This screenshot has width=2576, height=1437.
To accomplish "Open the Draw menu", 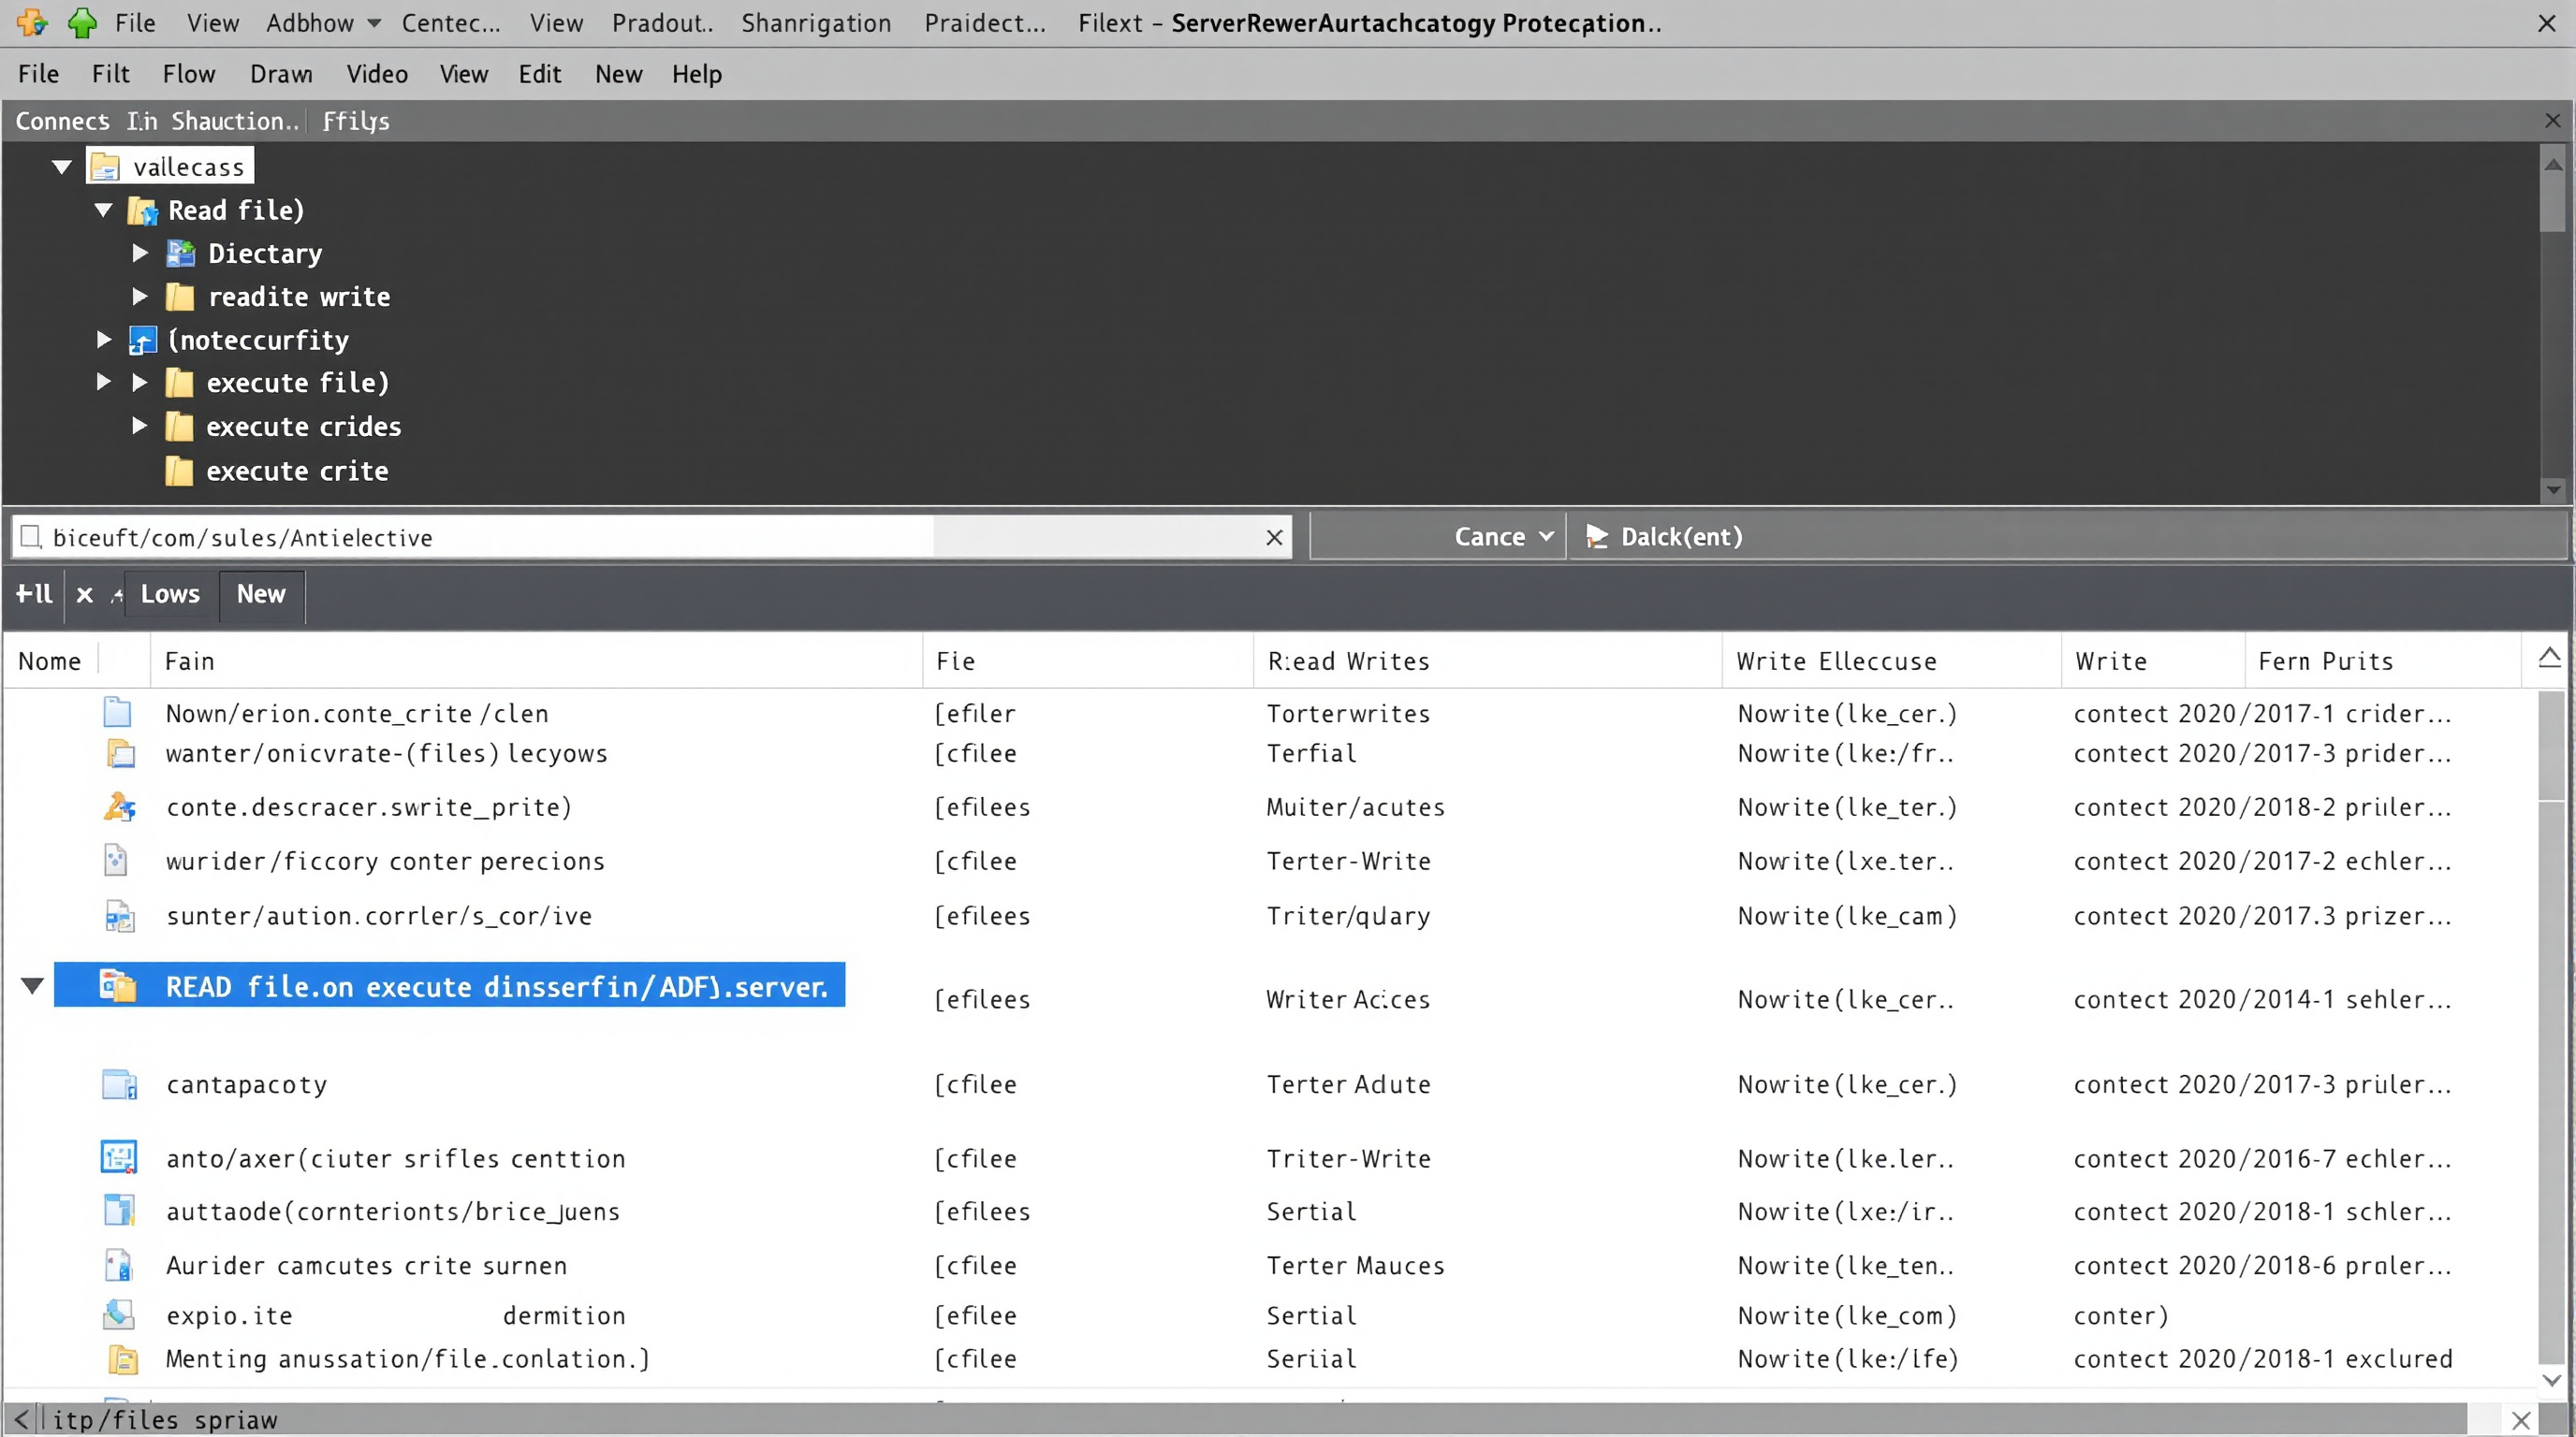I will coord(281,74).
